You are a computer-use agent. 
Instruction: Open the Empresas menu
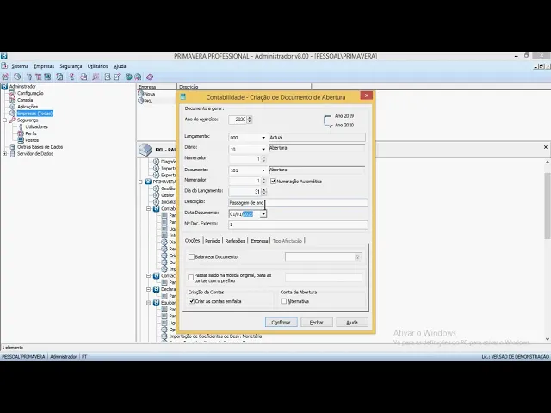pos(44,66)
